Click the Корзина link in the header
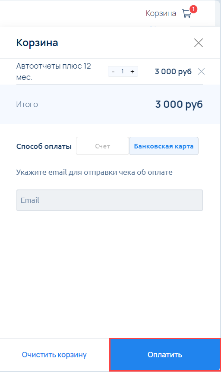This screenshot has height=372, width=221. point(161,13)
